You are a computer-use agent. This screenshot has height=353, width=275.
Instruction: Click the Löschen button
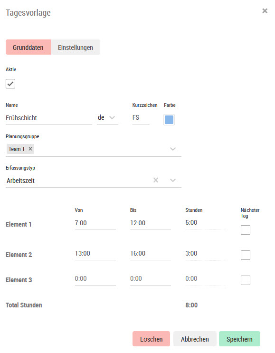pos(151,339)
